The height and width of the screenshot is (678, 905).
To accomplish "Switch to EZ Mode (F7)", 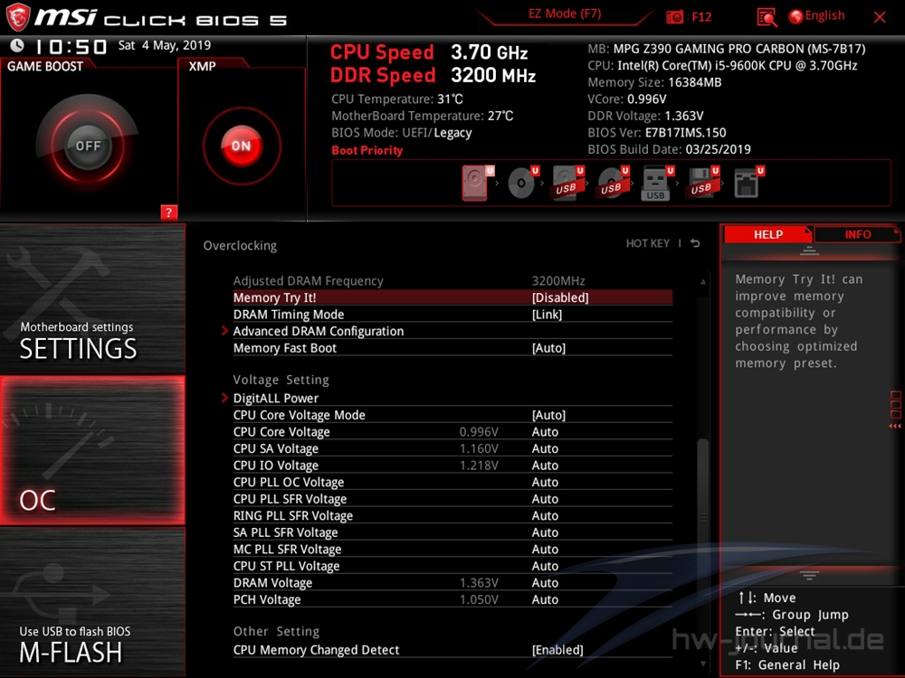I will coord(565,14).
